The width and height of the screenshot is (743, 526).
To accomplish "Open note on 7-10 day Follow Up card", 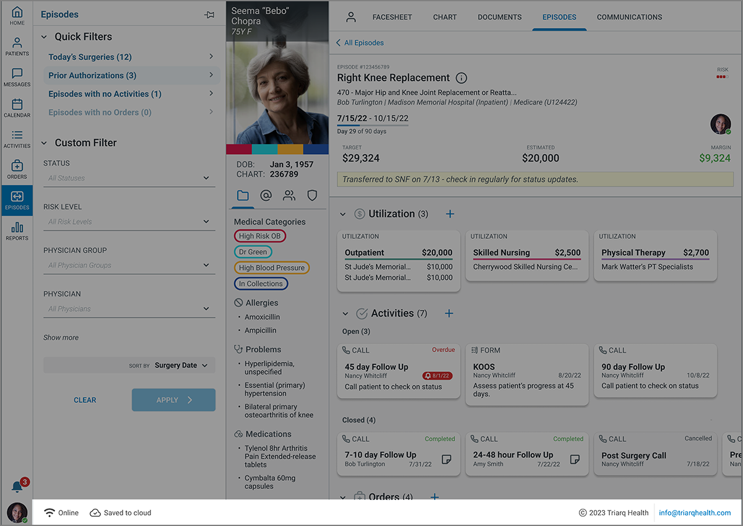I will pyautogui.click(x=446, y=459).
